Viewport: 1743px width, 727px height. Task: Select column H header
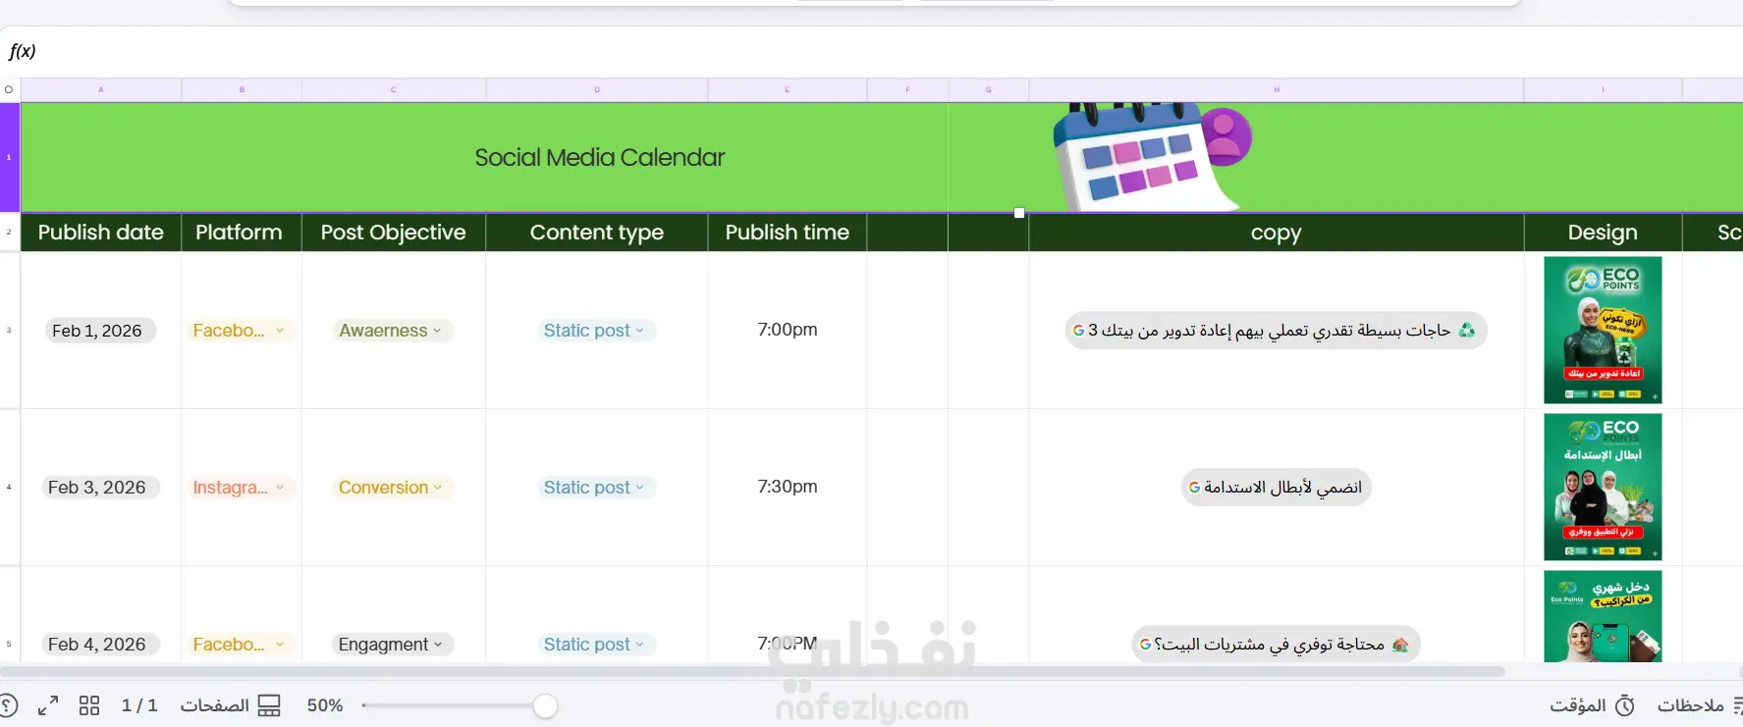click(1277, 89)
